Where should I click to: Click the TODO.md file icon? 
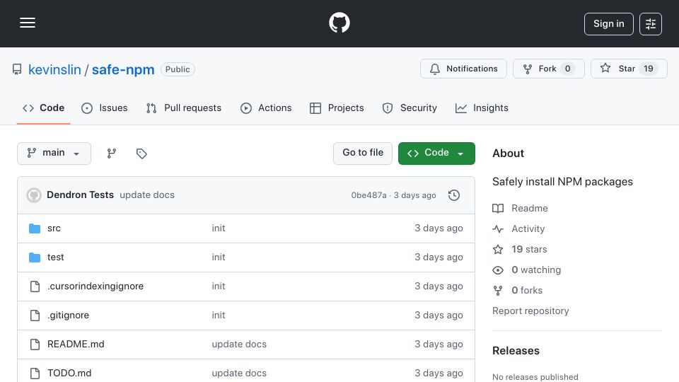coord(35,374)
